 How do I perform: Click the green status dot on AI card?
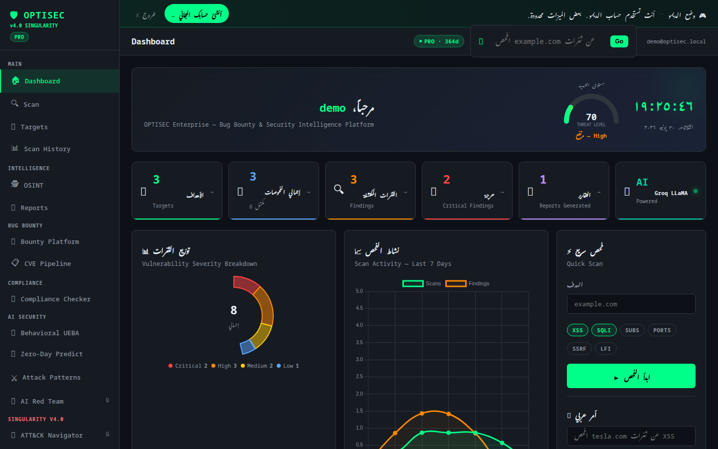click(x=696, y=191)
